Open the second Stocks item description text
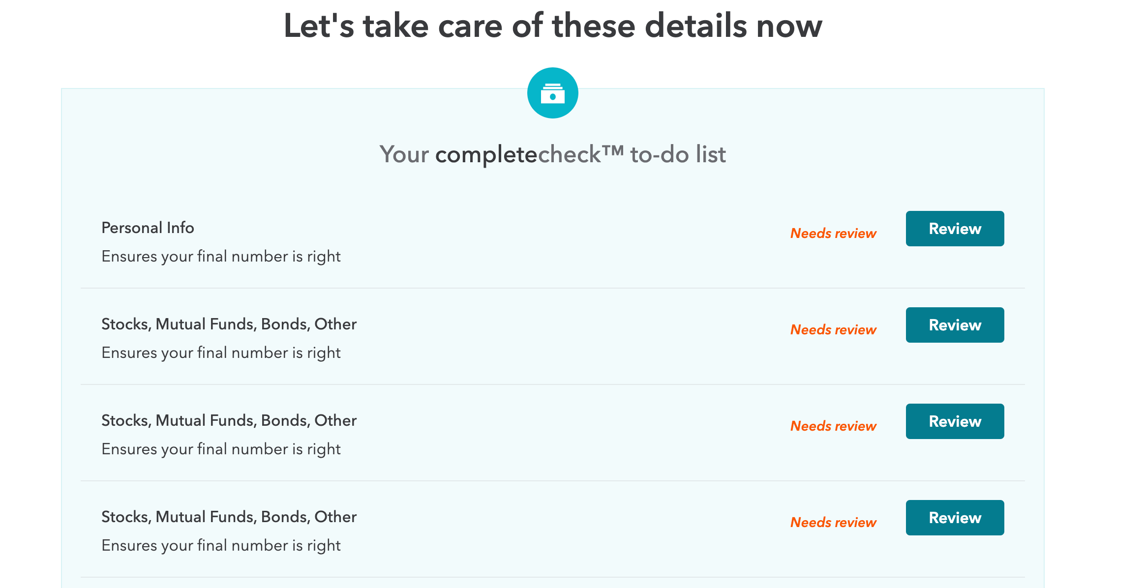 click(221, 353)
